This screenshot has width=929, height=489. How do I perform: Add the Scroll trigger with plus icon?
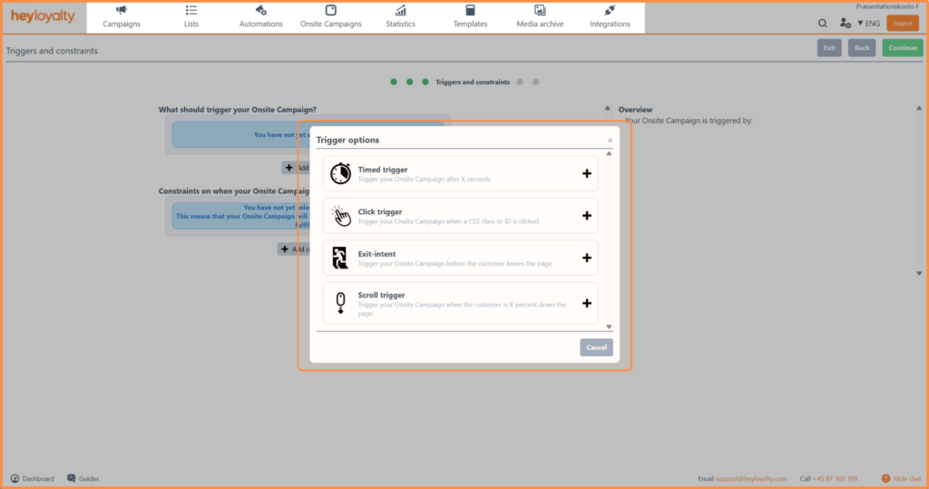pyautogui.click(x=586, y=303)
